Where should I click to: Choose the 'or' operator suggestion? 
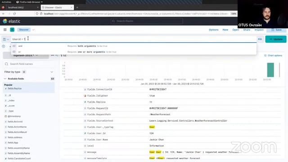134,52
